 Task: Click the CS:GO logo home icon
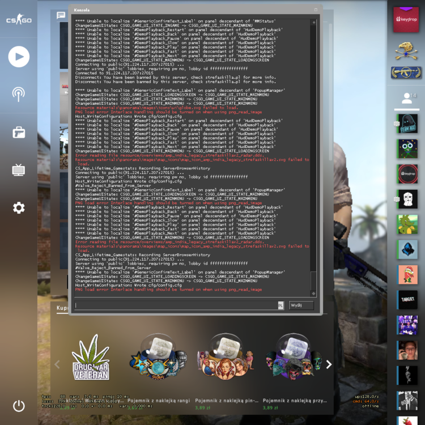19,19
